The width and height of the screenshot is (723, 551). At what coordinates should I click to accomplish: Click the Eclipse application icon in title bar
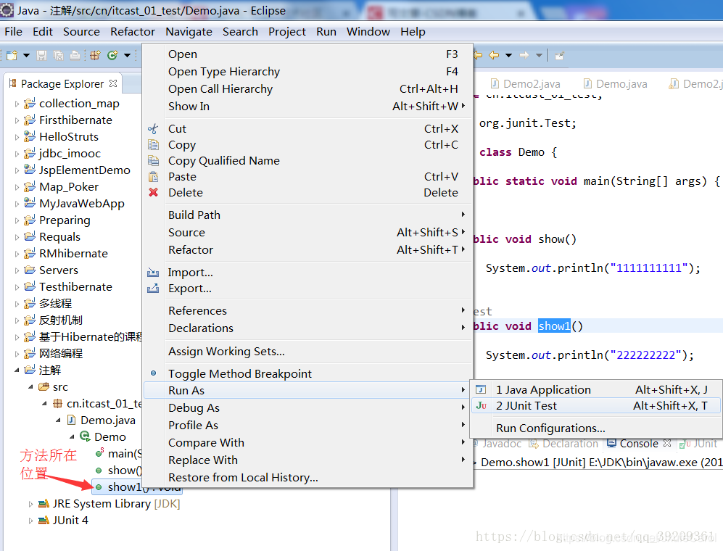tap(7, 10)
